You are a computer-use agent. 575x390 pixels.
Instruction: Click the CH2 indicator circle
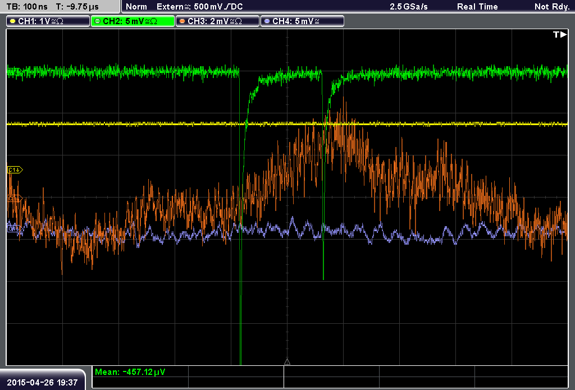click(98, 21)
